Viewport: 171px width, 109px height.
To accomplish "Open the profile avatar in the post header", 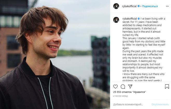I will click(116, 6).
